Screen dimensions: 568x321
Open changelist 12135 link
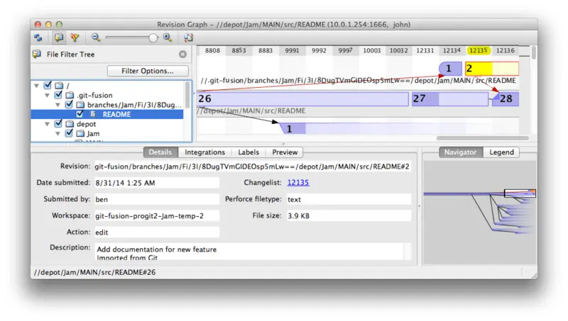(298, 183)
